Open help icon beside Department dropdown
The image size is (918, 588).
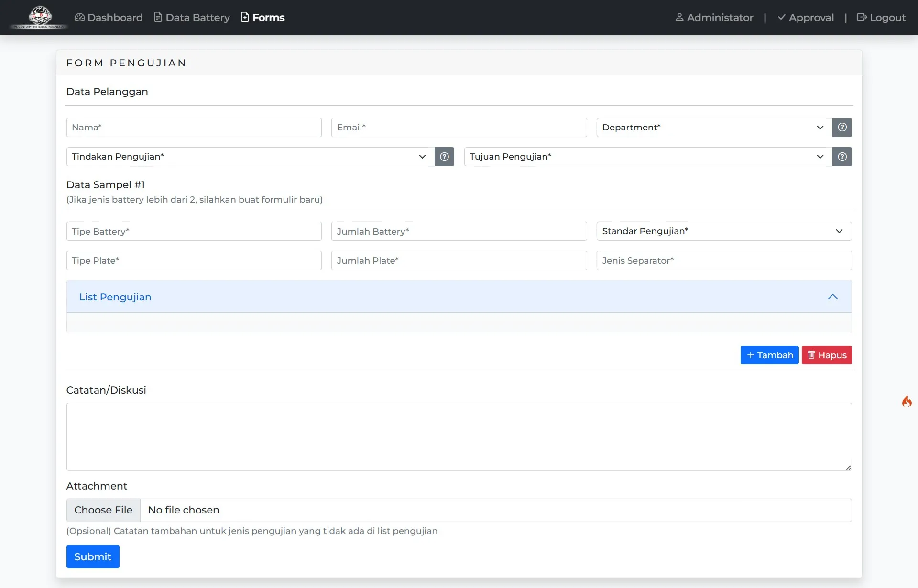[x=842, y=128]
